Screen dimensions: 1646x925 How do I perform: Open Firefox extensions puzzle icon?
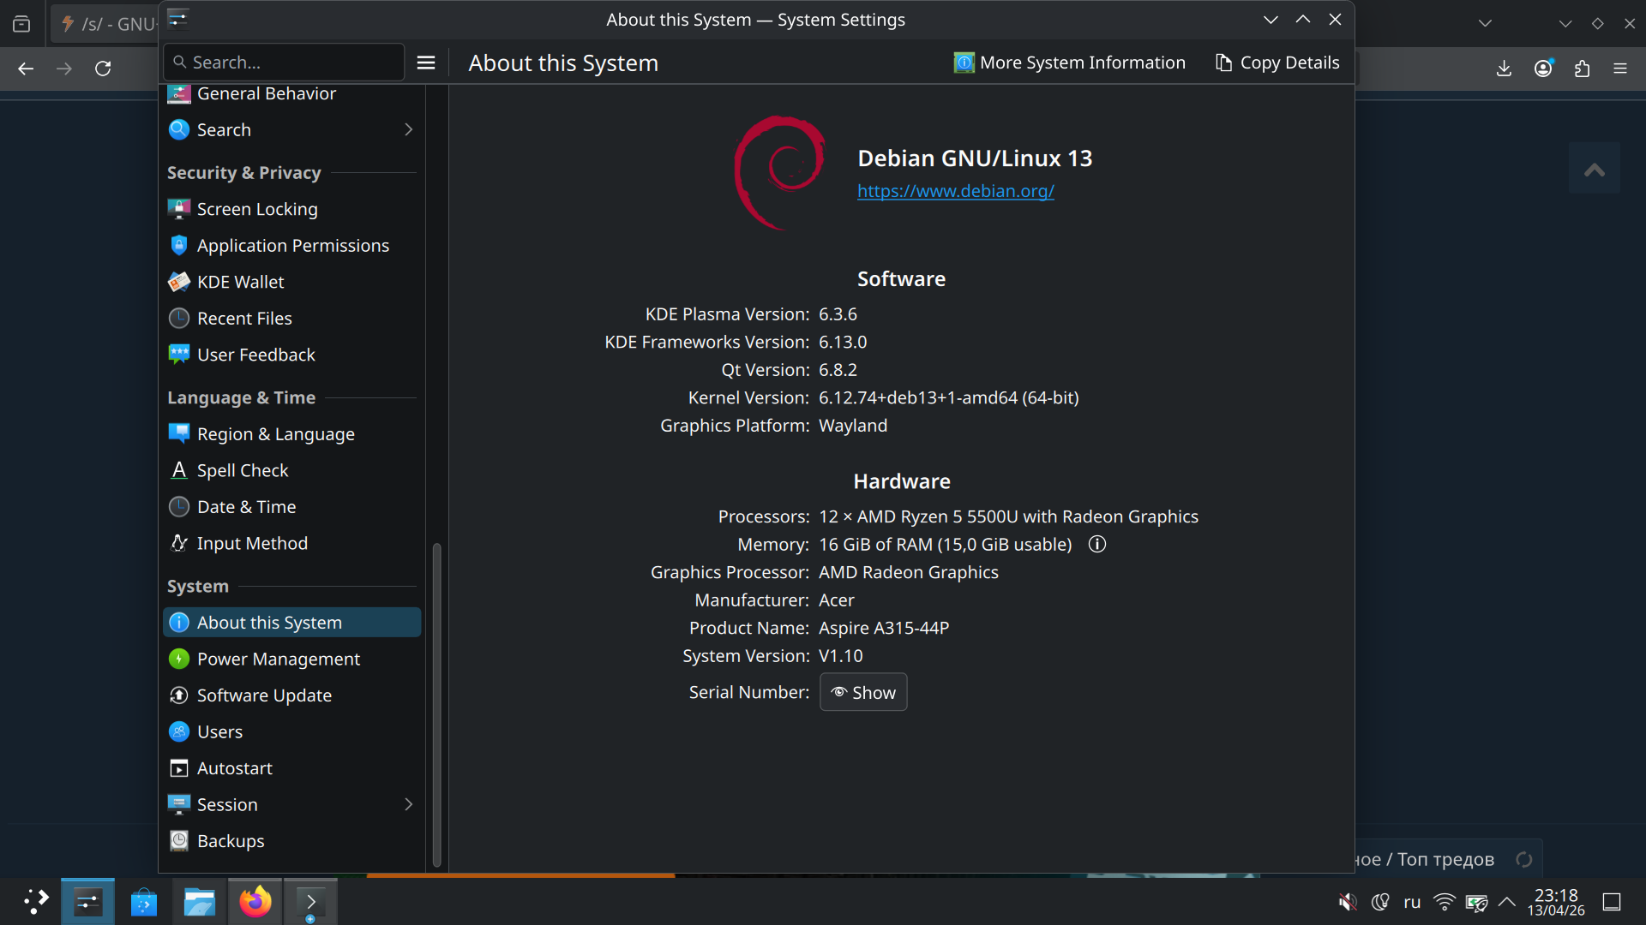pyautogui.click(x=1582, y=69)
